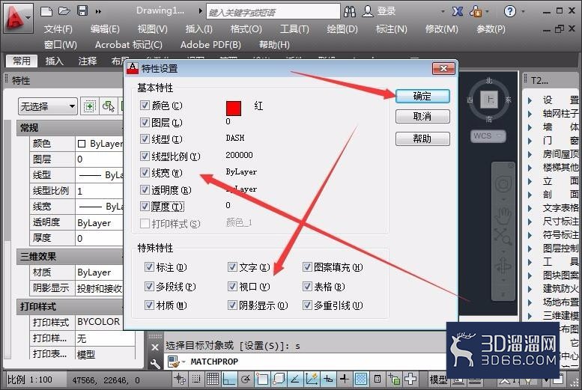Viewport: 582px width, 390px height.
Task: Click the infer constraints status bar icon
Action: tap(180, 379)
